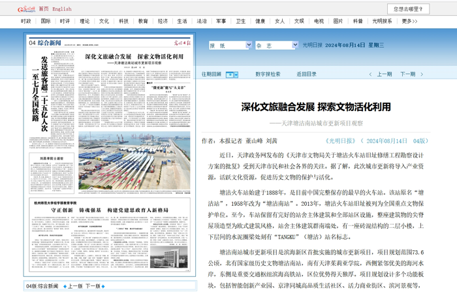This screenshot has height=292, width=457.
Task: Select the 刘昌孝院士逝世 article box
Action: 52,173
